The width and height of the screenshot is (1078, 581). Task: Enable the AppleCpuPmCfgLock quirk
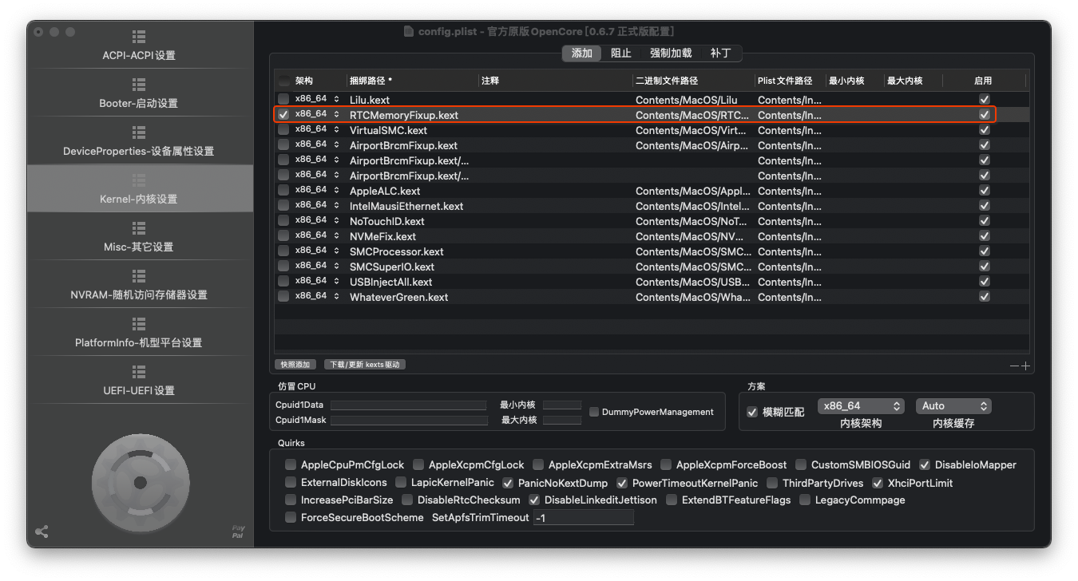(291, 464)
